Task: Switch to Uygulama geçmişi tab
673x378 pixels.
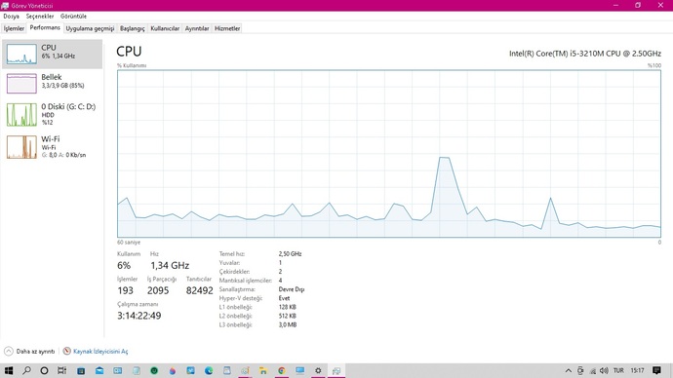Action: [90, 28]
